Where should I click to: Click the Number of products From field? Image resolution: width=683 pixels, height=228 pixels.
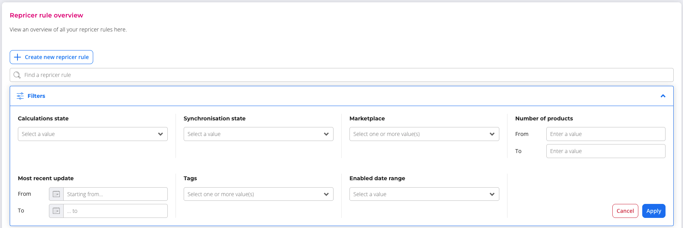(x=605, y=134)
